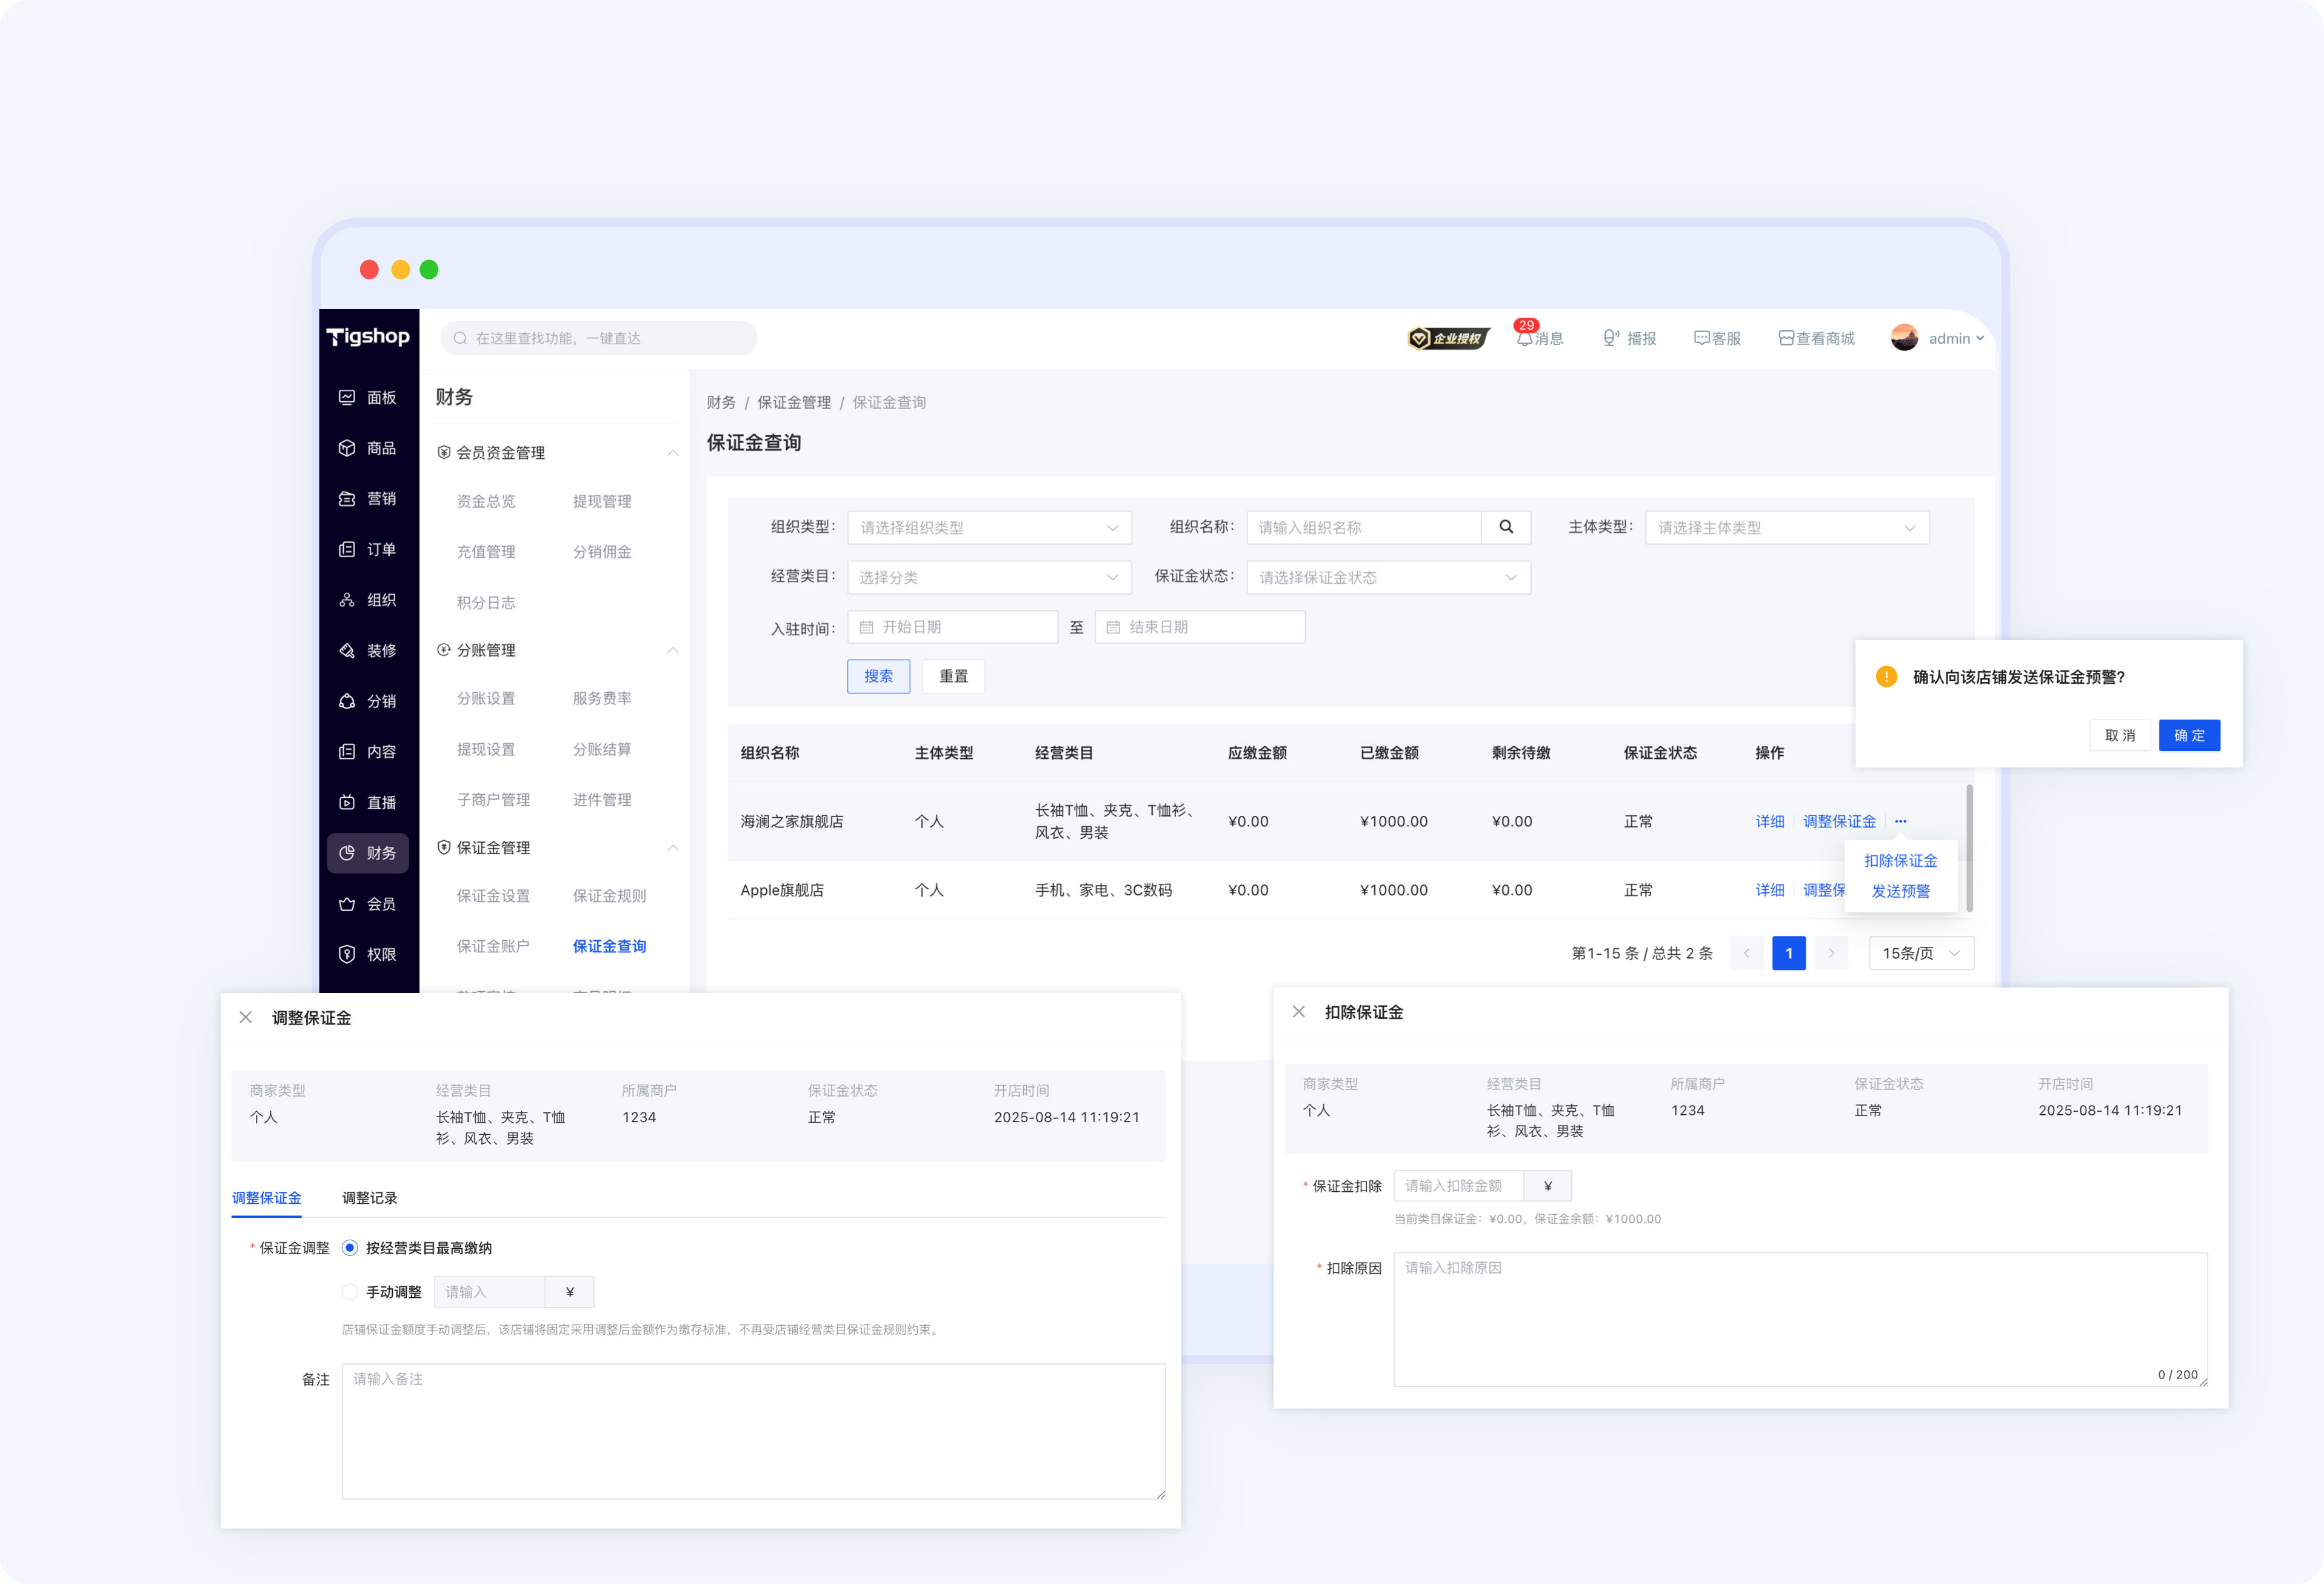This screenshot has height=1584, width=2324.
Task: Open the 商品 sidebar icon
Action: [x=347, y=448]
